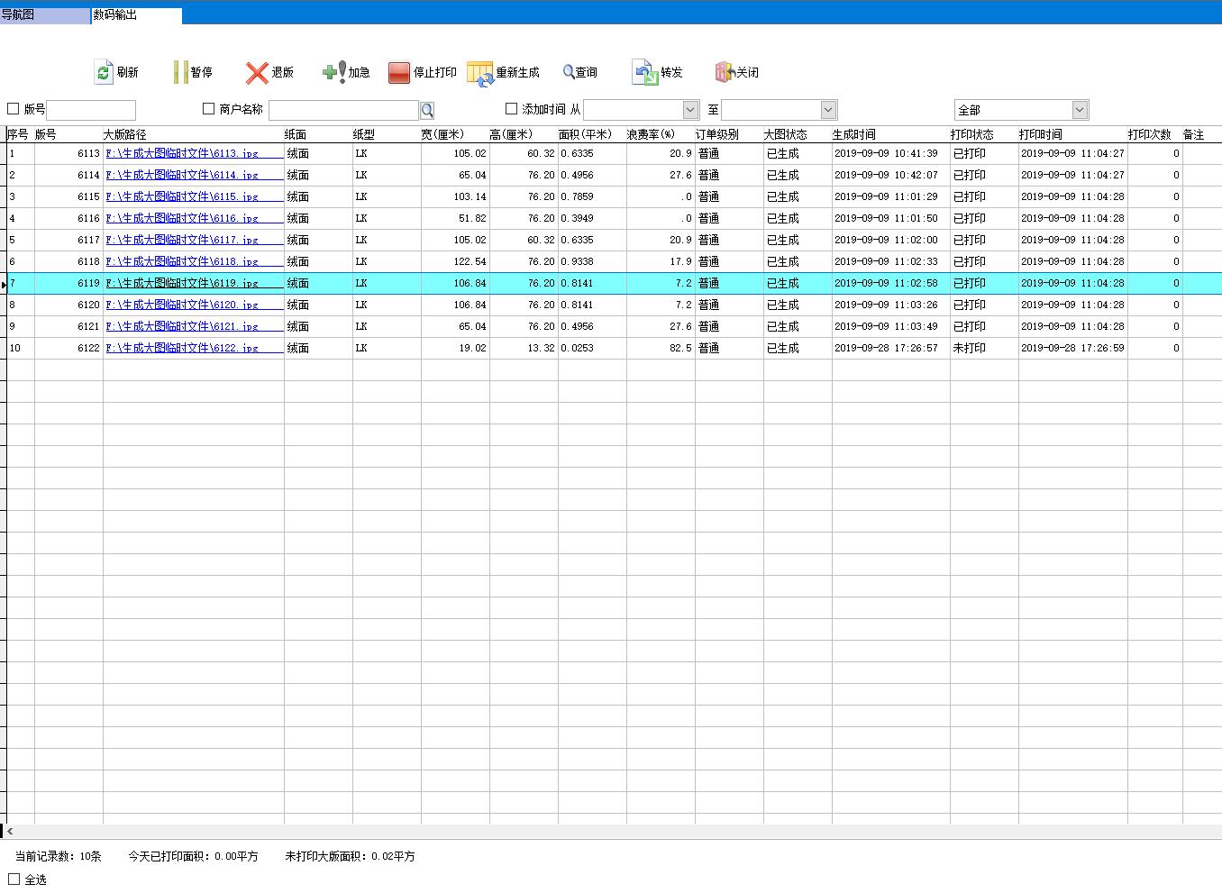Screen dimensions: 1222x893
Task: Forward job with the 转发 icon
Action: click(645, 72)
